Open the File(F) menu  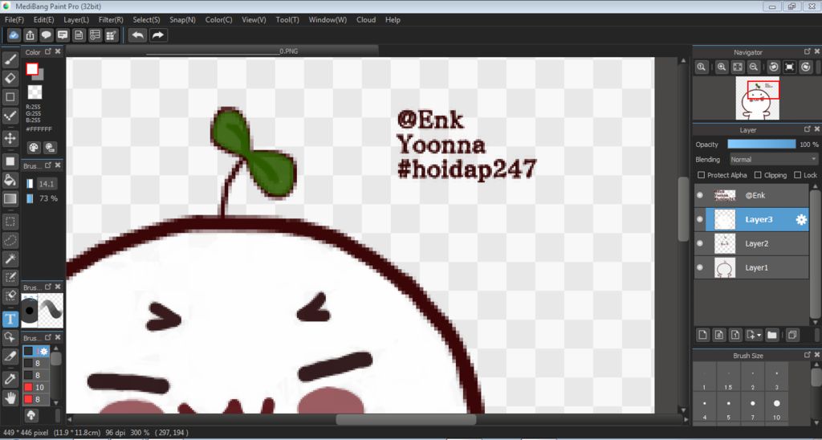click(14, 19)
